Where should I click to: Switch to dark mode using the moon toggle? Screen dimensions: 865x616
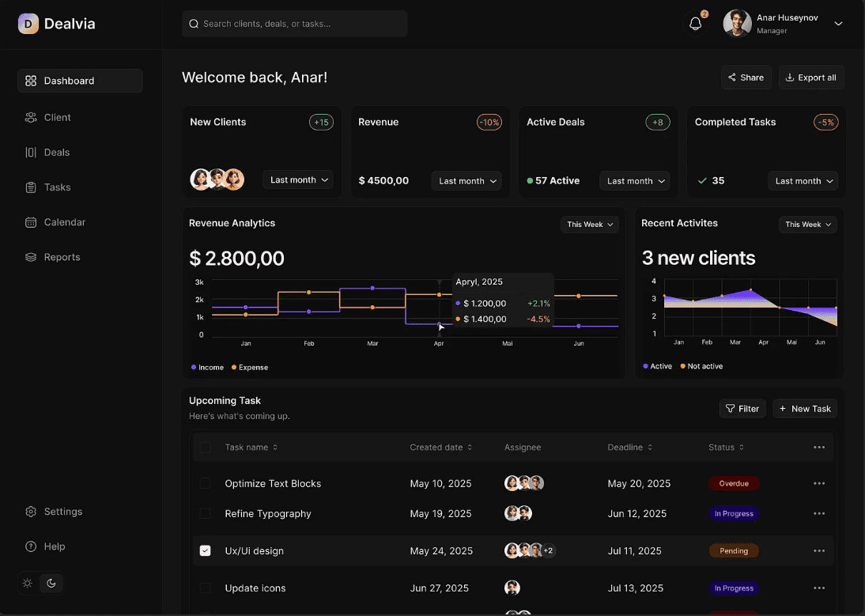[51, 583]
